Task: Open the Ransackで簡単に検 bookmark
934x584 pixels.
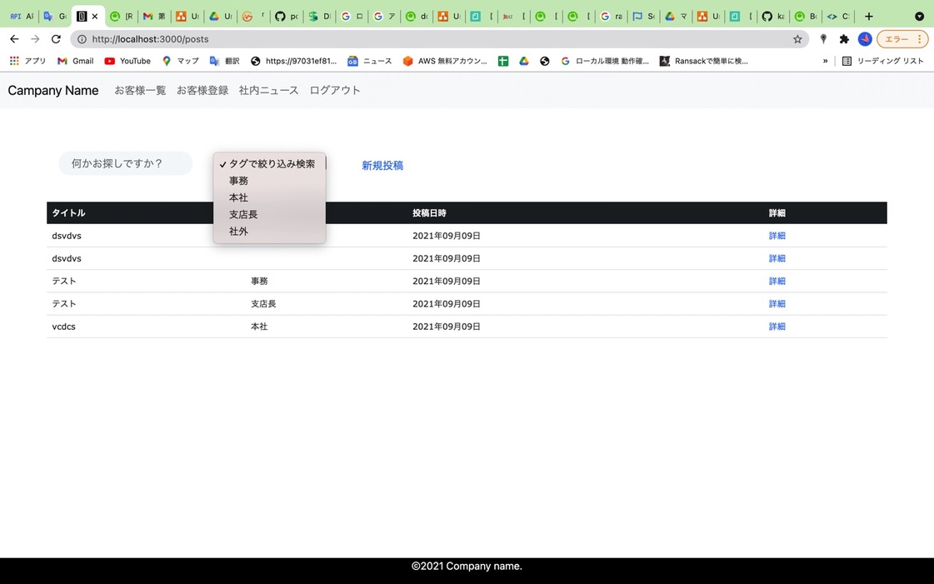Action: click(x=703, y=61)
